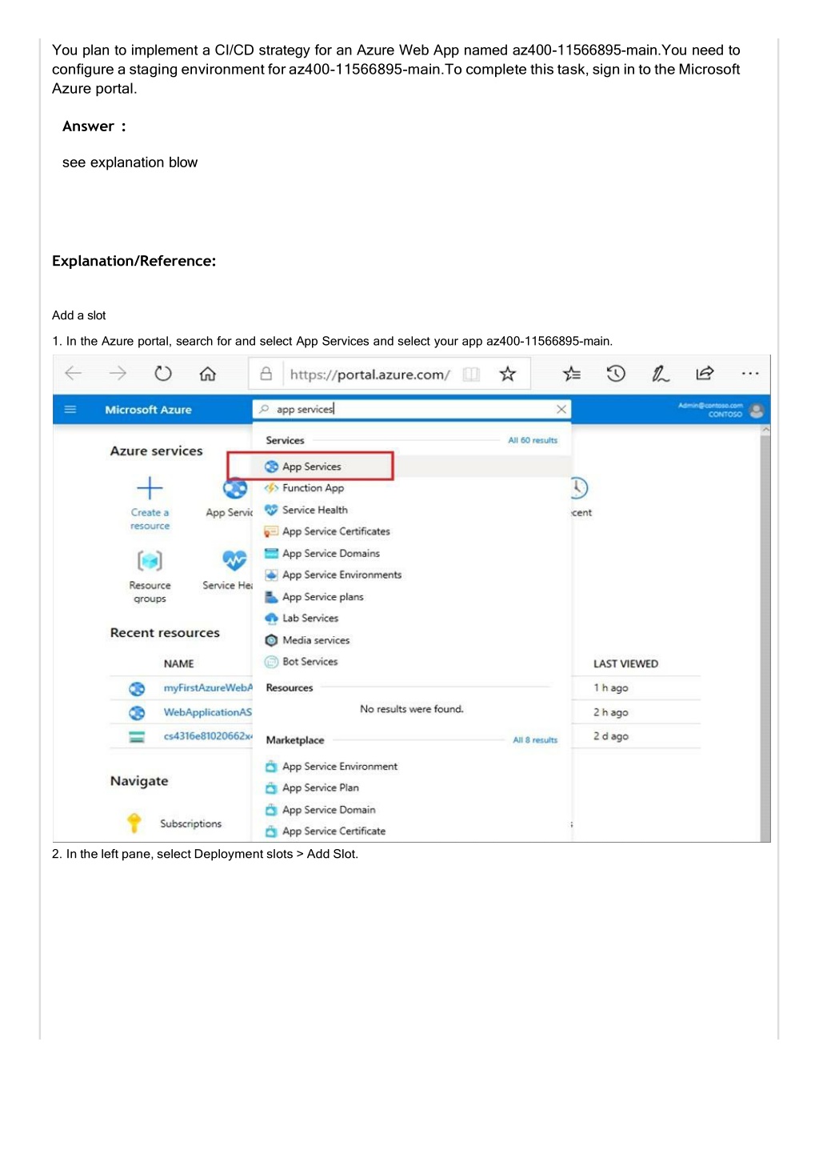Viewport: 819px width, 1158px height.
Task: Open reading view book icon
Action: point(472,374)
